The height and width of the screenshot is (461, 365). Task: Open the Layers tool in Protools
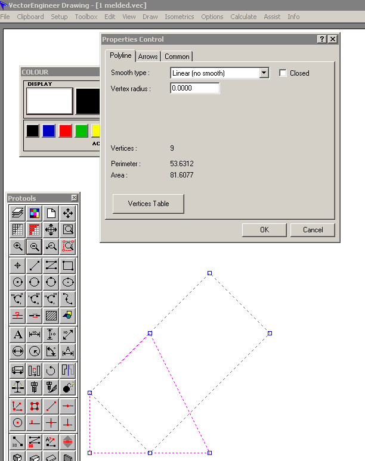click(x=18, y=213)
